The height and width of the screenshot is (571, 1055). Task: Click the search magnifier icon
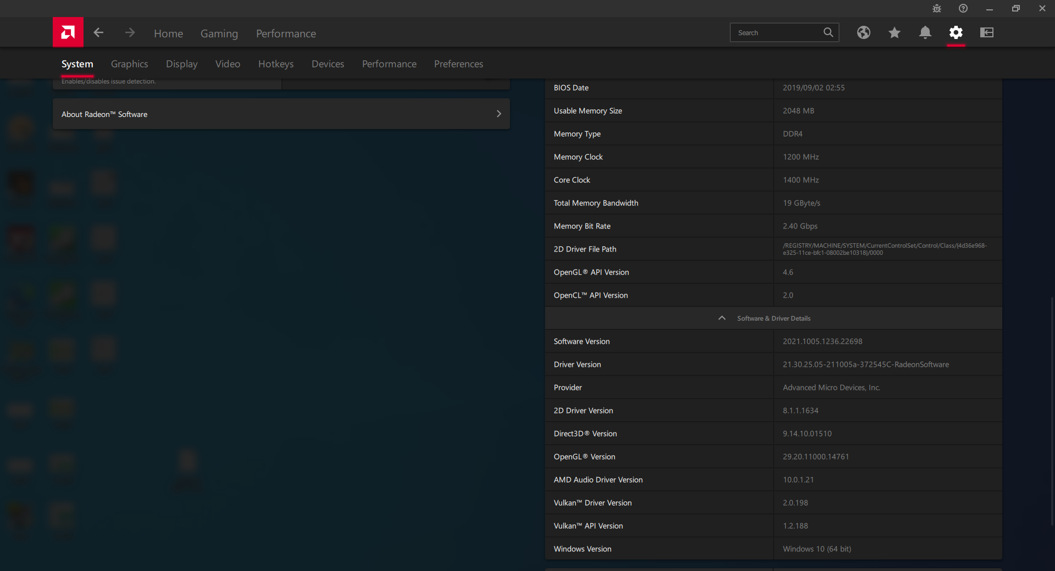[828, 32]
